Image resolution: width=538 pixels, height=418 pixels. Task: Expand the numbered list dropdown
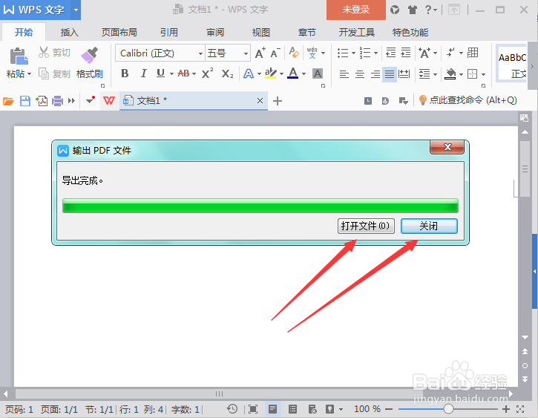[x=375, y=53]
